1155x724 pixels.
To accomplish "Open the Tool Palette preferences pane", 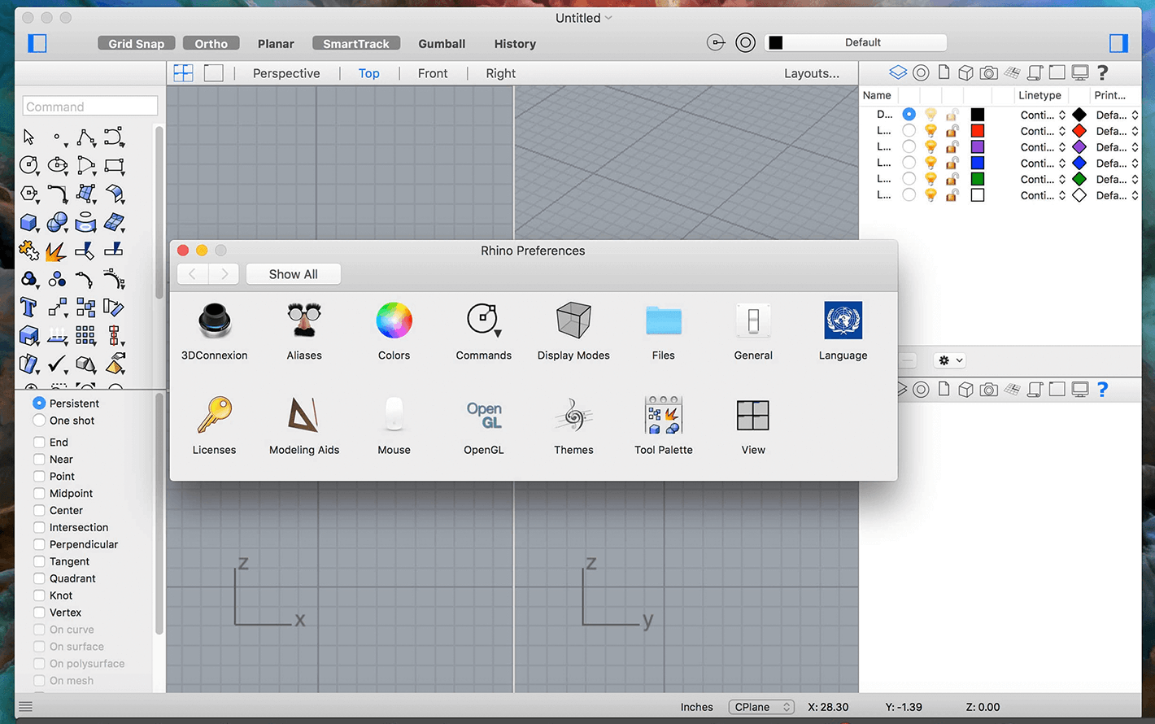I will (x=664, y=425).
